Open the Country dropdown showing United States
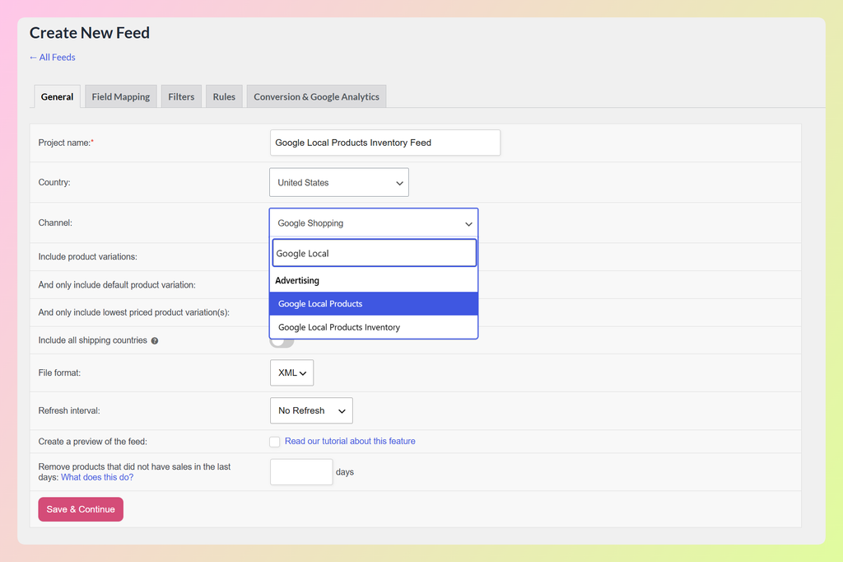 tap(338, 182)
